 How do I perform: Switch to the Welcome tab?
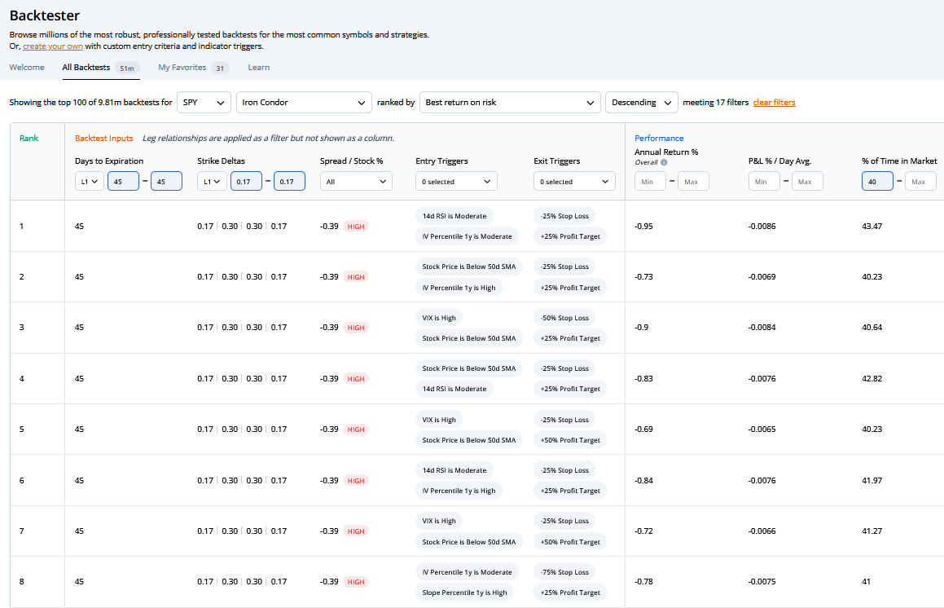click(27, 68)
